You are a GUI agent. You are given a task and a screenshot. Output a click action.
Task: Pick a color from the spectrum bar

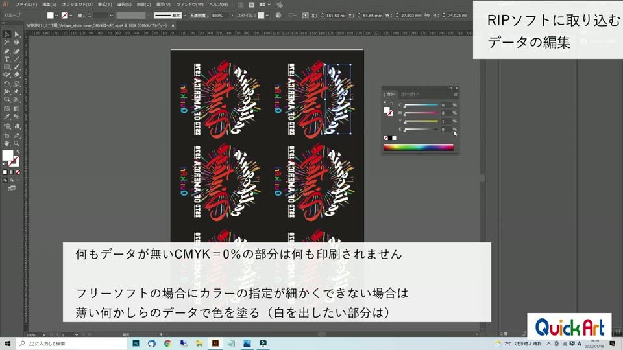pos(419,147)
